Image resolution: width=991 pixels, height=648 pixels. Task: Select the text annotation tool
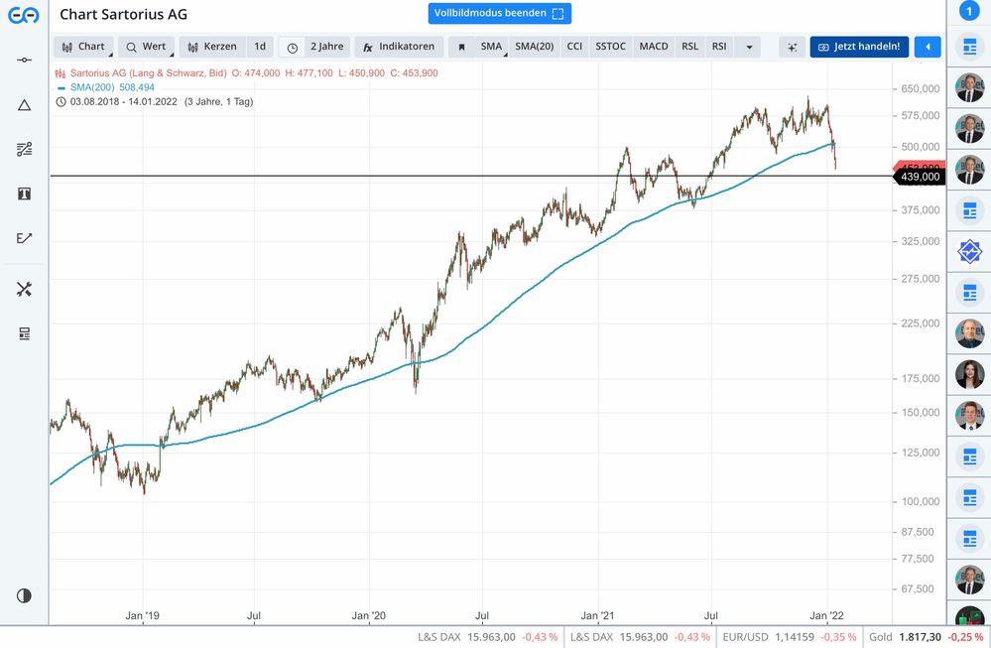coord(24,194)
